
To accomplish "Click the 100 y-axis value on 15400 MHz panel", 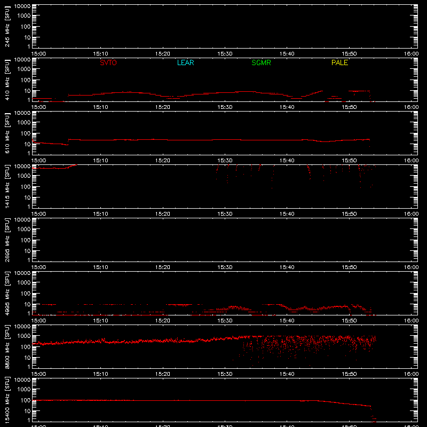I will coord(26,400).
